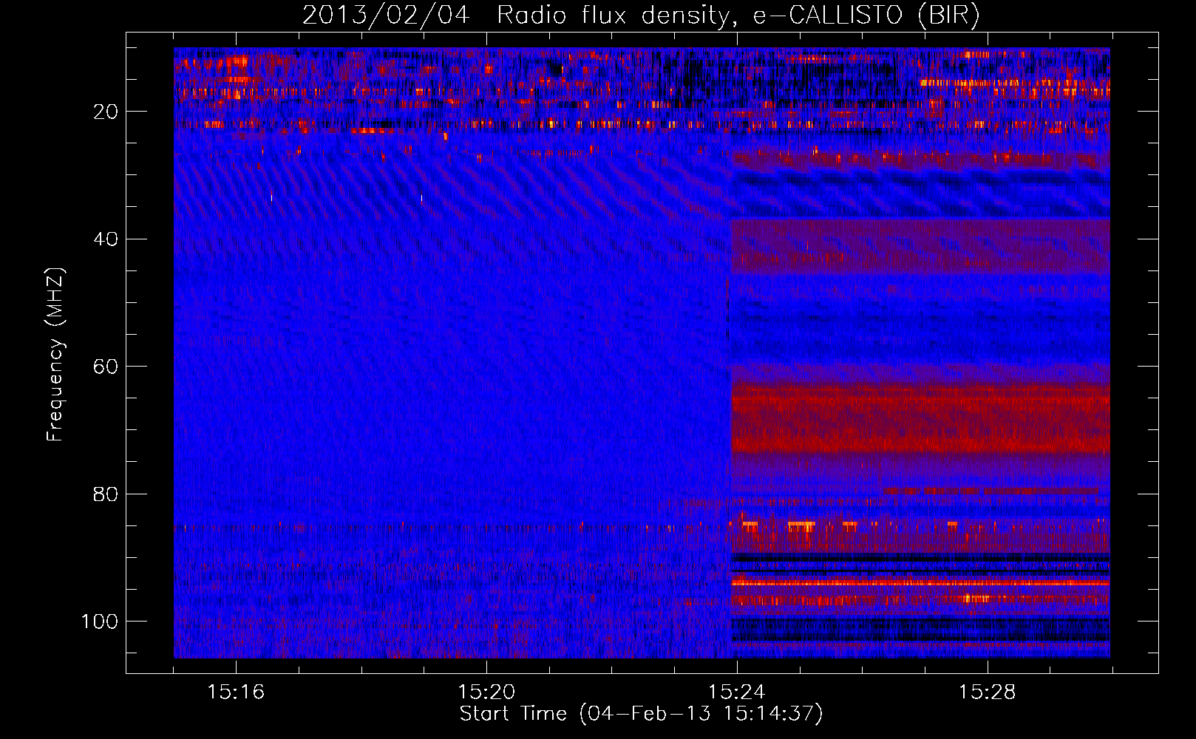Image resolution: width=1196 pixels, height=739 pixels.
Task: Click the 15:24 time tick label
Action: pyautogui.click(x=737, y=692)
